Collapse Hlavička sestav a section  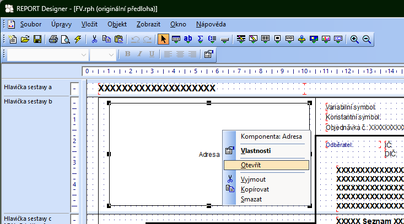pyautogui.click(x=74, y=89)
